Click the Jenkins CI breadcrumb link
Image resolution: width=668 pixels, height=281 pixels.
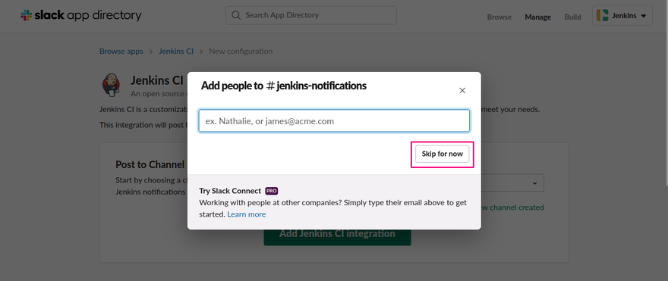point(176,51)
